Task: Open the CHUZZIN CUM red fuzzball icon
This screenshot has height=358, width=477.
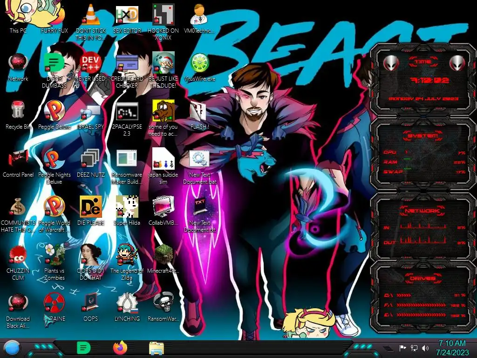Action: [18, 263]
